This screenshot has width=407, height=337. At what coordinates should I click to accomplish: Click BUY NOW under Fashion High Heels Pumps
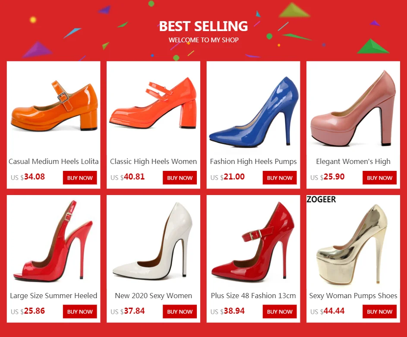(280, 178)
